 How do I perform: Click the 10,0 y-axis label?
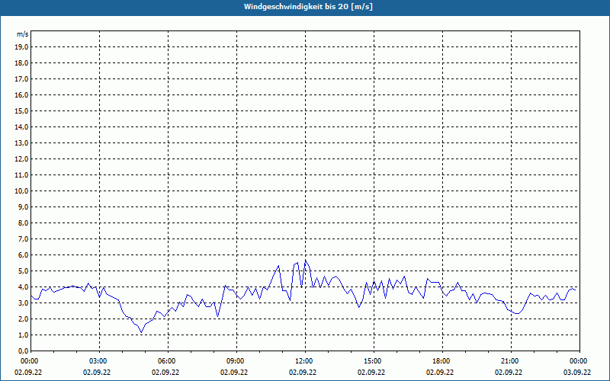tap(22, 191)
